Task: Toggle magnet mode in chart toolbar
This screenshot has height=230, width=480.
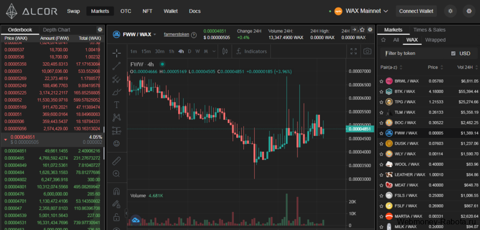Action: 116,192
